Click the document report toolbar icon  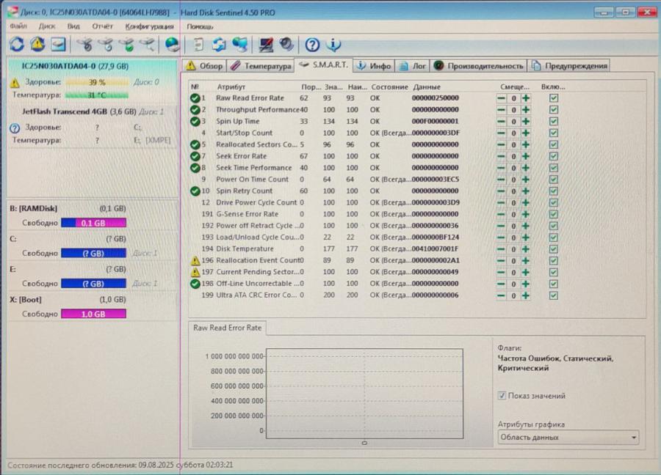coord(198,45)
